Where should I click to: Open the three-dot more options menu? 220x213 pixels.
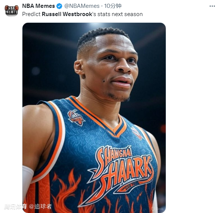(212, 6)
